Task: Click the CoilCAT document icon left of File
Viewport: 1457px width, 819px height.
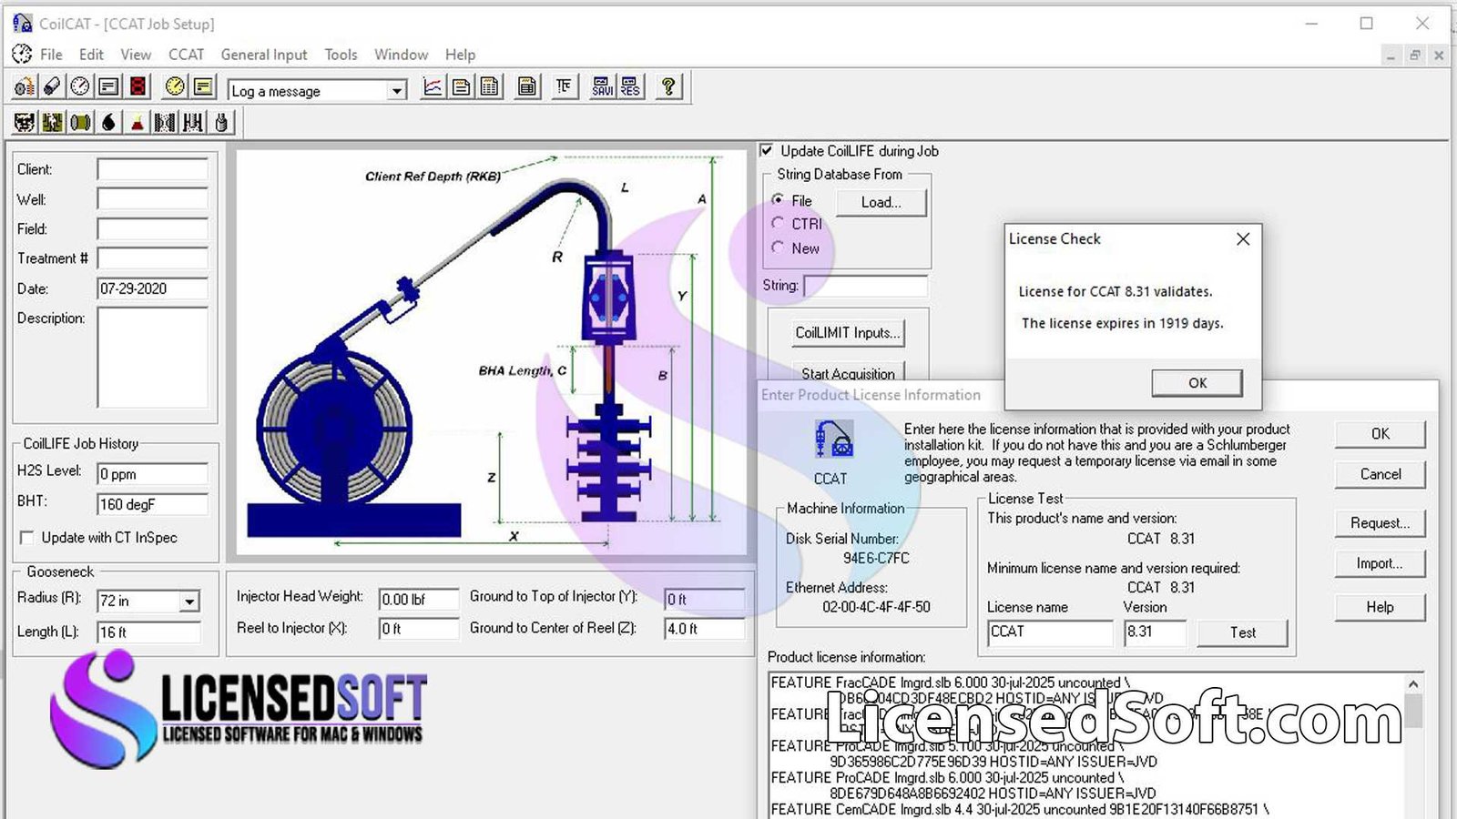Action: click(x=22, y=55)
